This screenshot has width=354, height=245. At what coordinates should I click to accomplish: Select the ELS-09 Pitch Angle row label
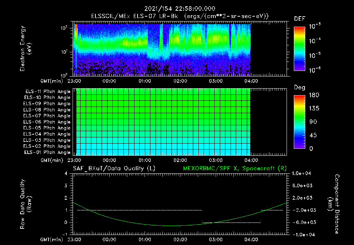[47, 103]
